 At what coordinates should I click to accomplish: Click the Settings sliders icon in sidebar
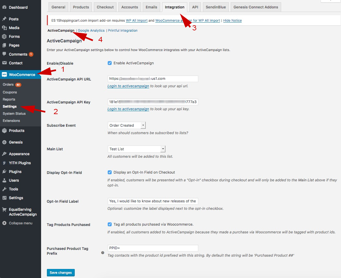click(x=4, y=198)
